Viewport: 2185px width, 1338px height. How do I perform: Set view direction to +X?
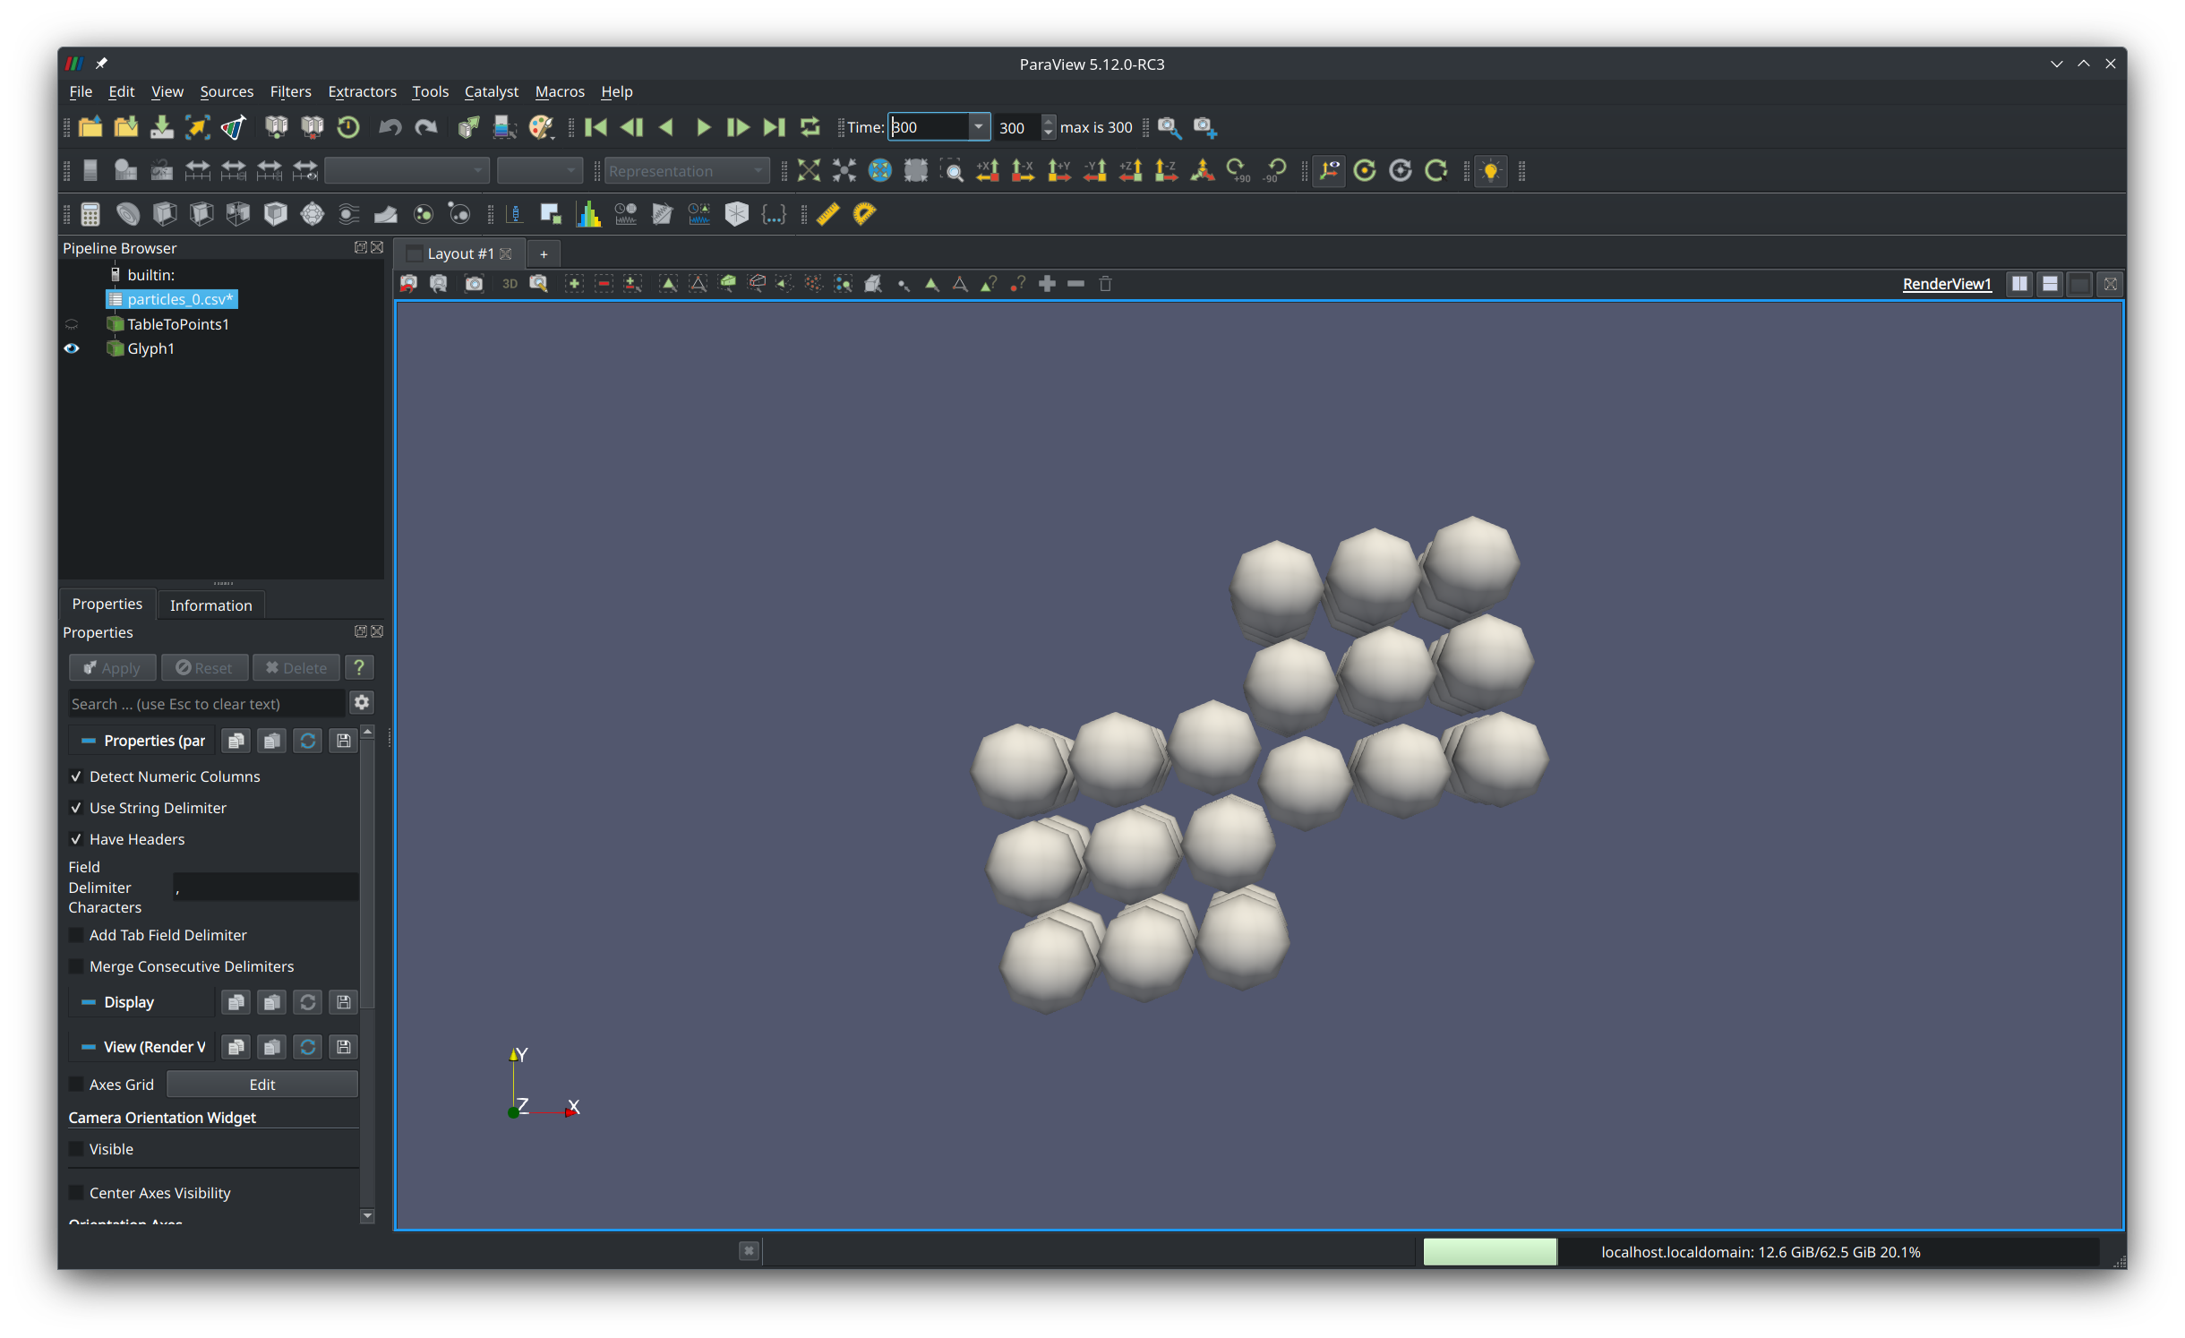[988, 170]
